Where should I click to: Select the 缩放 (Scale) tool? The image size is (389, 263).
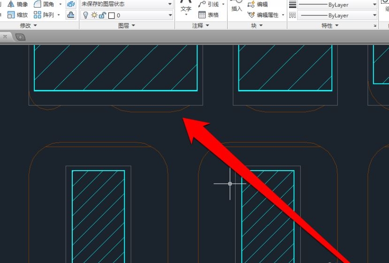click(x=17, y=15)
